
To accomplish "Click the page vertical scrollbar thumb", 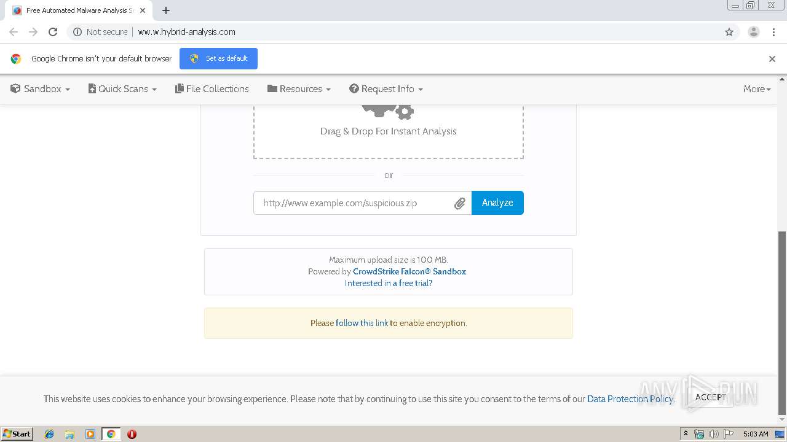I will tap(782, 322).
